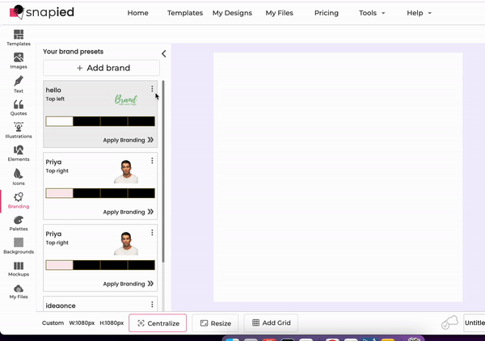Open the Quotes sidebar panel

tap(19, 107)
